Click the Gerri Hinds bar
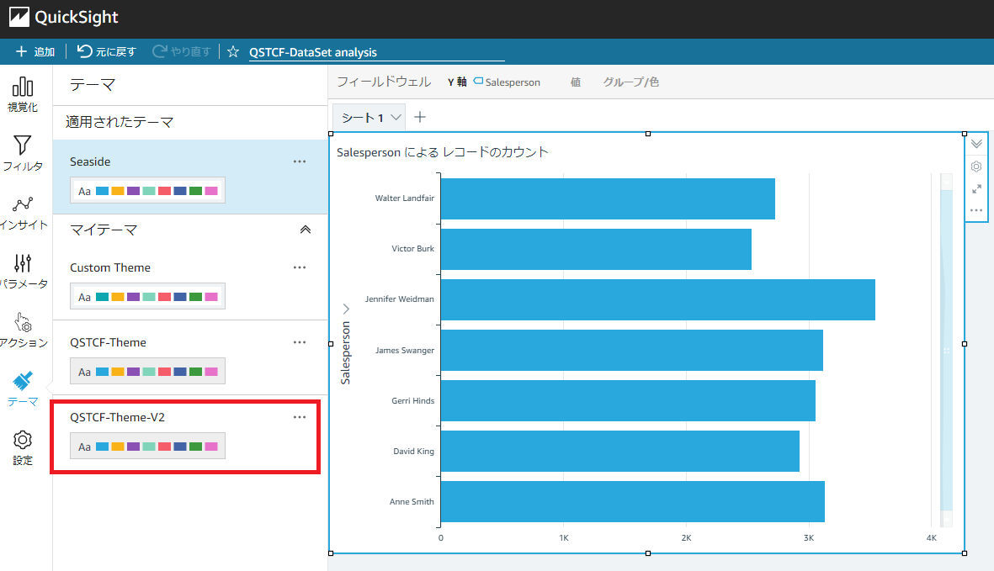Screen dimensions: 994x571 (628, 401)
